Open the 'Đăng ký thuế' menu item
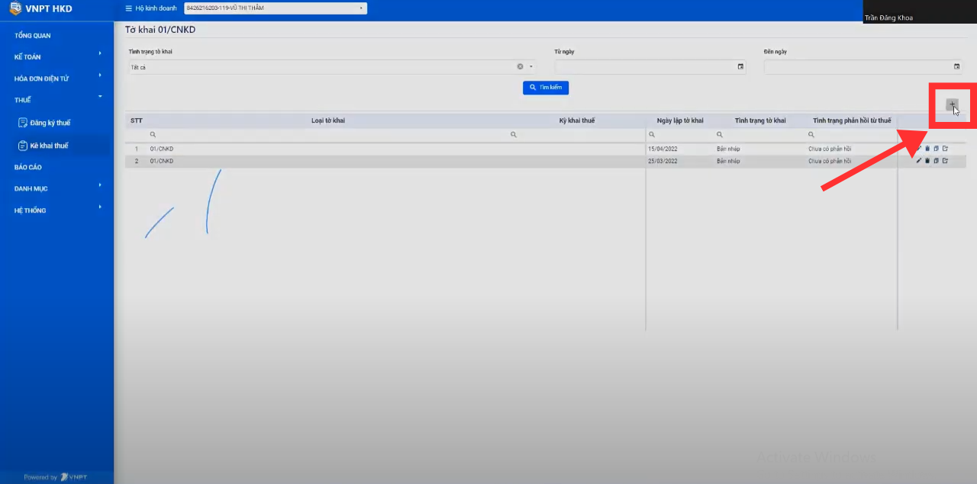 pyautogui.click(x=50, y=123)
